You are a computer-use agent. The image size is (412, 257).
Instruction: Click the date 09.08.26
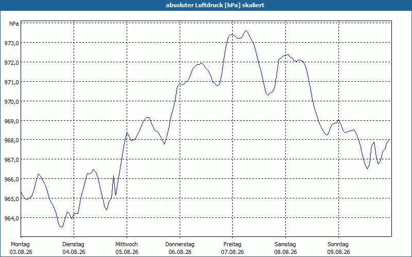point(338,252)
